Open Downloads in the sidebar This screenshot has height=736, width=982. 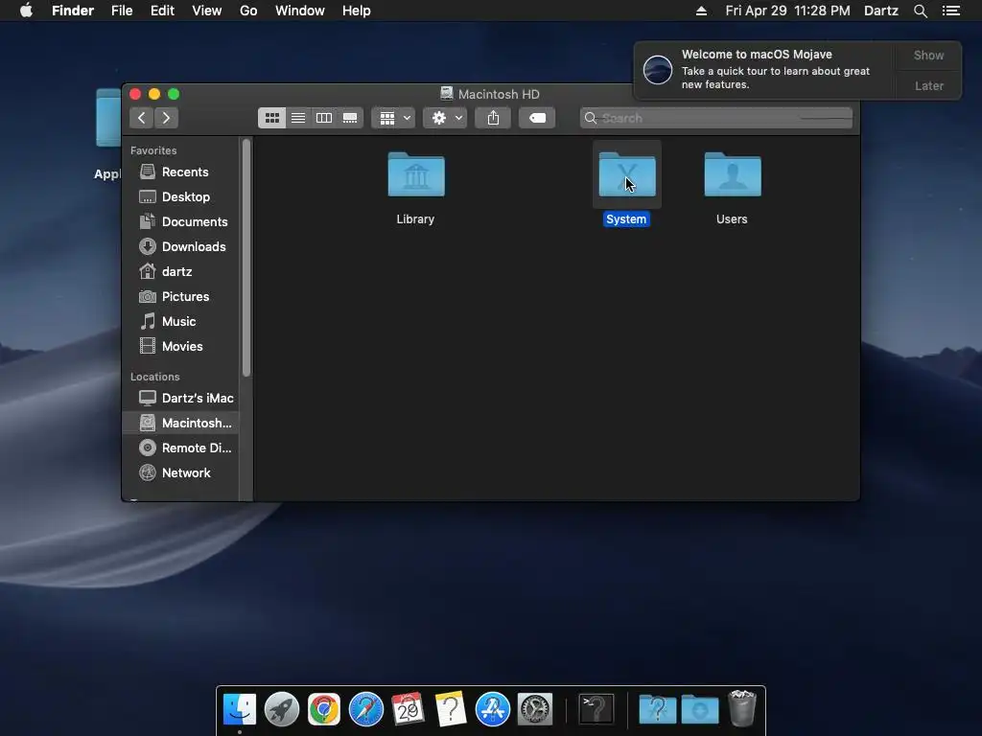(x=181, y=246)
